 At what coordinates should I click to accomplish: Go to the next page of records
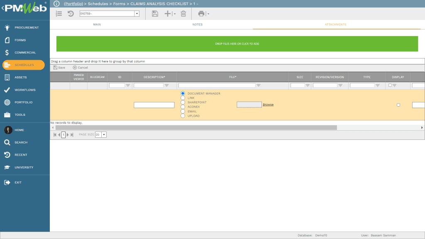pos(68,135)
